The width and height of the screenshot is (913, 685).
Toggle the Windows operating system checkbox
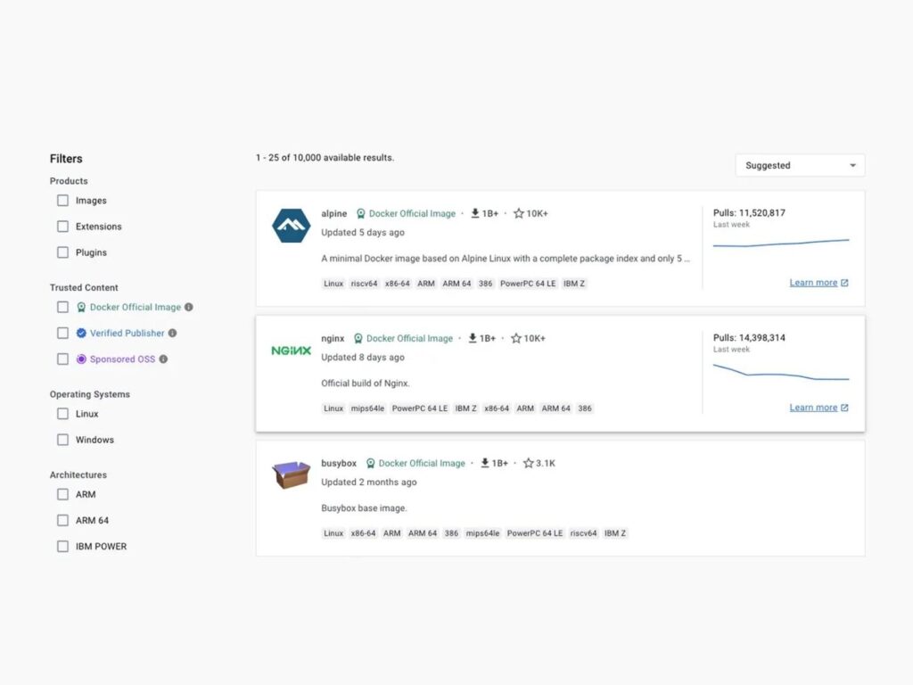(x=63, y=440)
